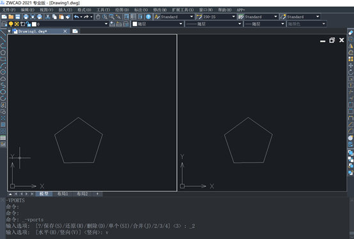Open the linetype 随层 dropdown
The width and height of the screenshot is (354, 239).
[x=240, y=24]
